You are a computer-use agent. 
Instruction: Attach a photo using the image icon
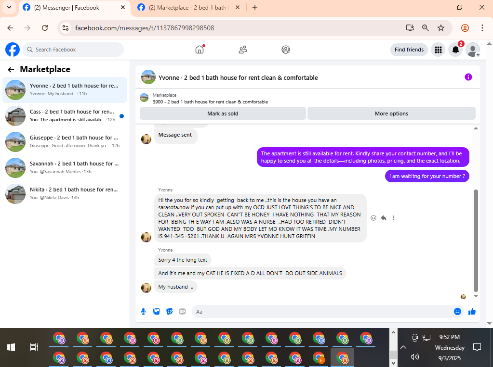[x=156, y=311]
